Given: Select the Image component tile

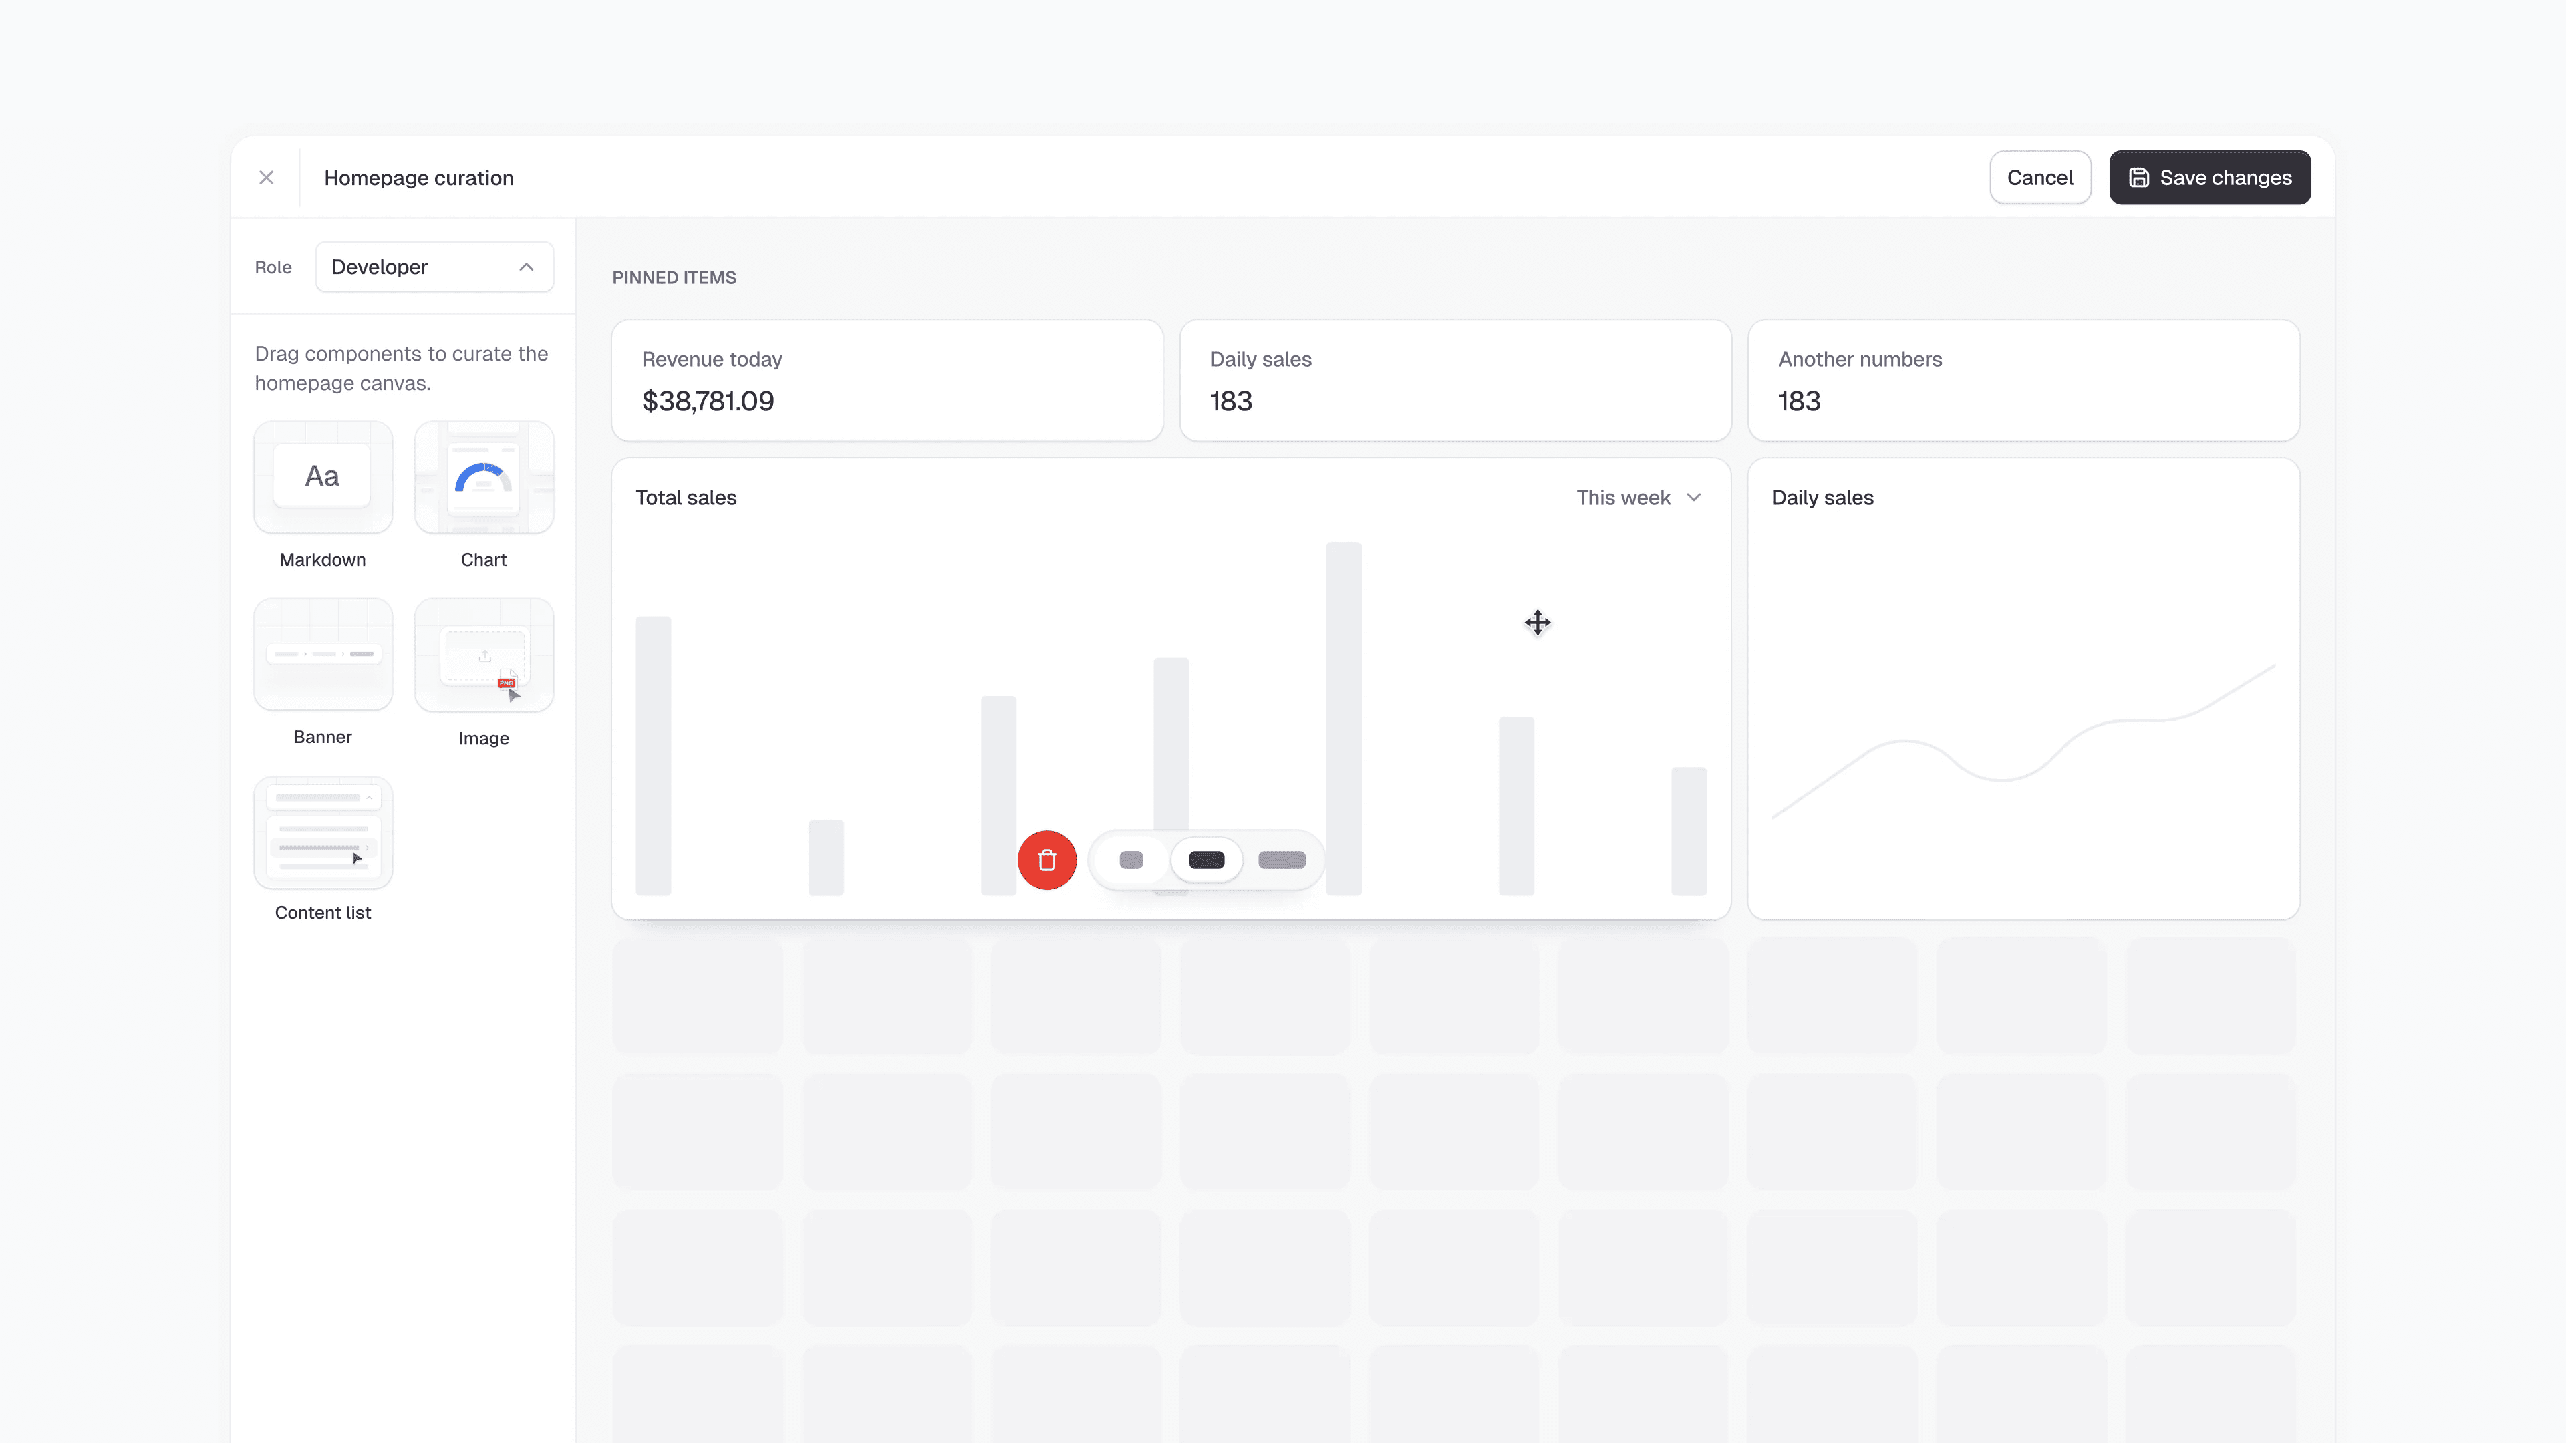Looking at the screenshot, I should click(484, 654).
